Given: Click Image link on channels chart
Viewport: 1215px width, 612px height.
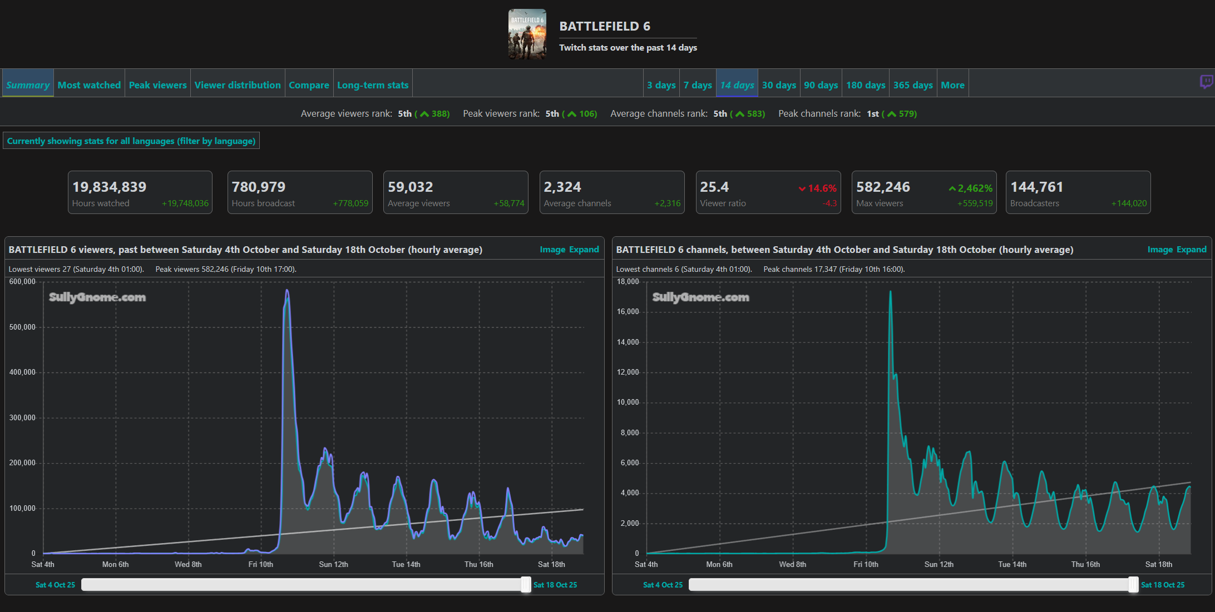Looking at the screenshot, I should (x=1159, y=250).
